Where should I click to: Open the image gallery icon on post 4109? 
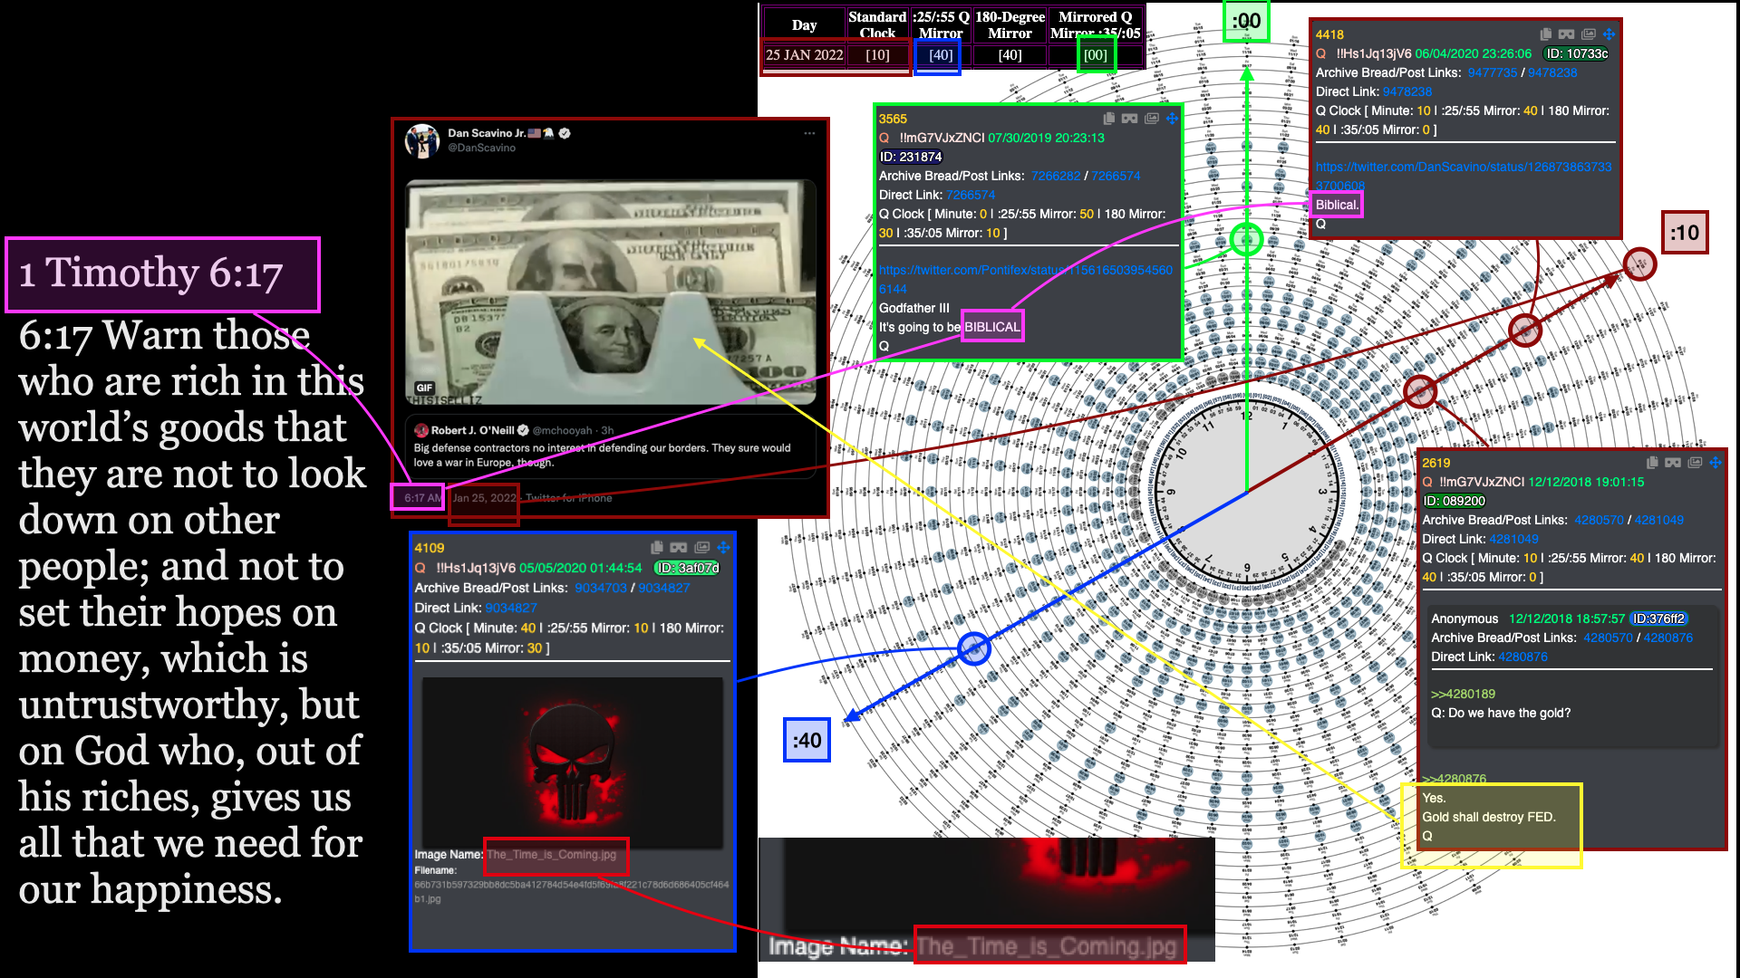click(x=701, y=547)
